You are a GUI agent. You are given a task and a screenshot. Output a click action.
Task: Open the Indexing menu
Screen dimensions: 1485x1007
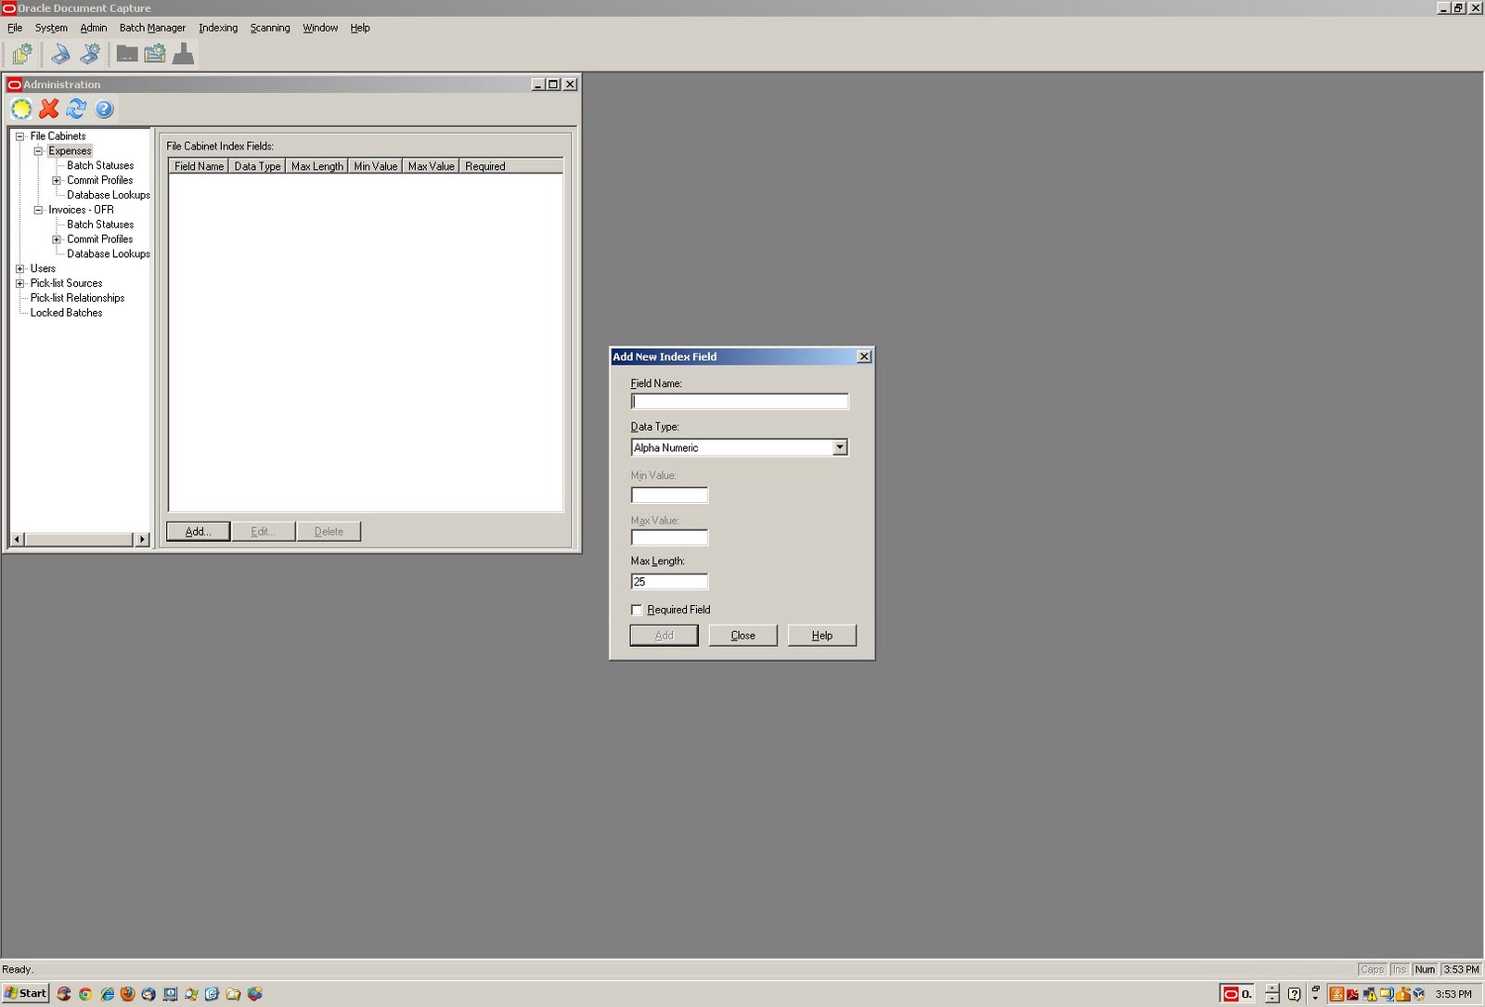point(217,28)
